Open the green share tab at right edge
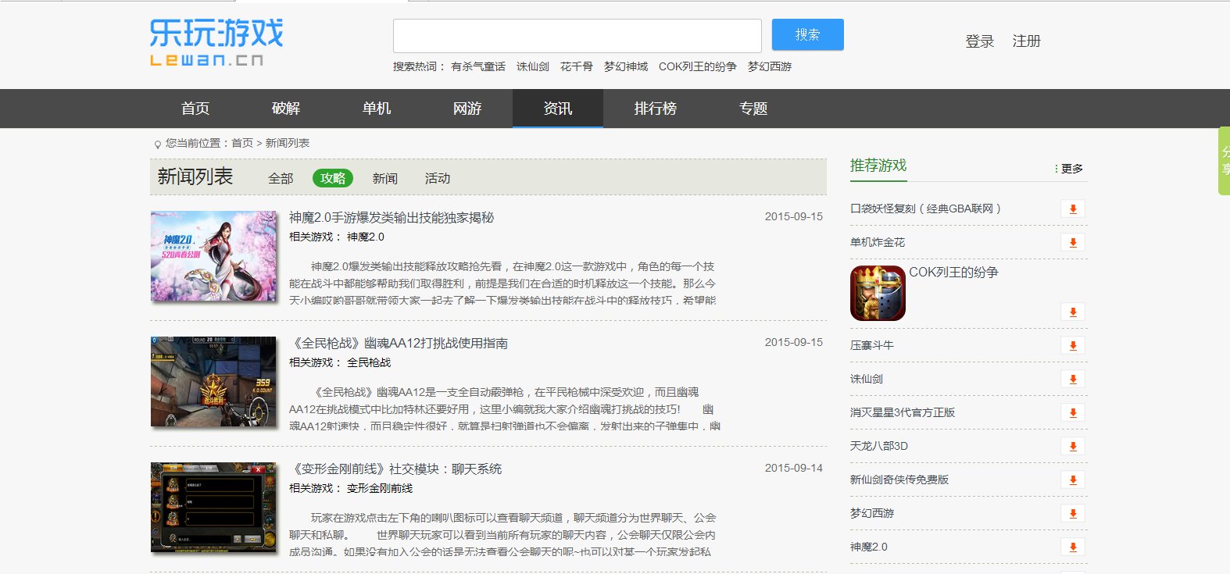This screenshot has height=574, width=1230. [x=1224, y=160]
